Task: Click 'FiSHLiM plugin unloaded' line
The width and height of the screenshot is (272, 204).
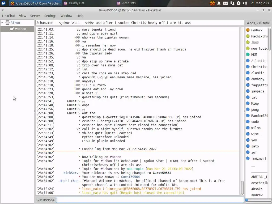Action: pos(103,141)
